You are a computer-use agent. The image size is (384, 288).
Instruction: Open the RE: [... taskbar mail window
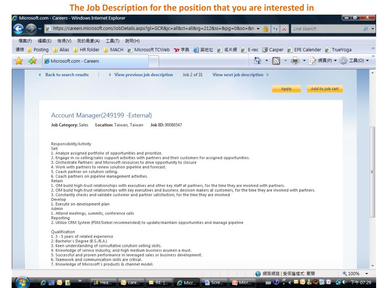[x=159, y=283]
